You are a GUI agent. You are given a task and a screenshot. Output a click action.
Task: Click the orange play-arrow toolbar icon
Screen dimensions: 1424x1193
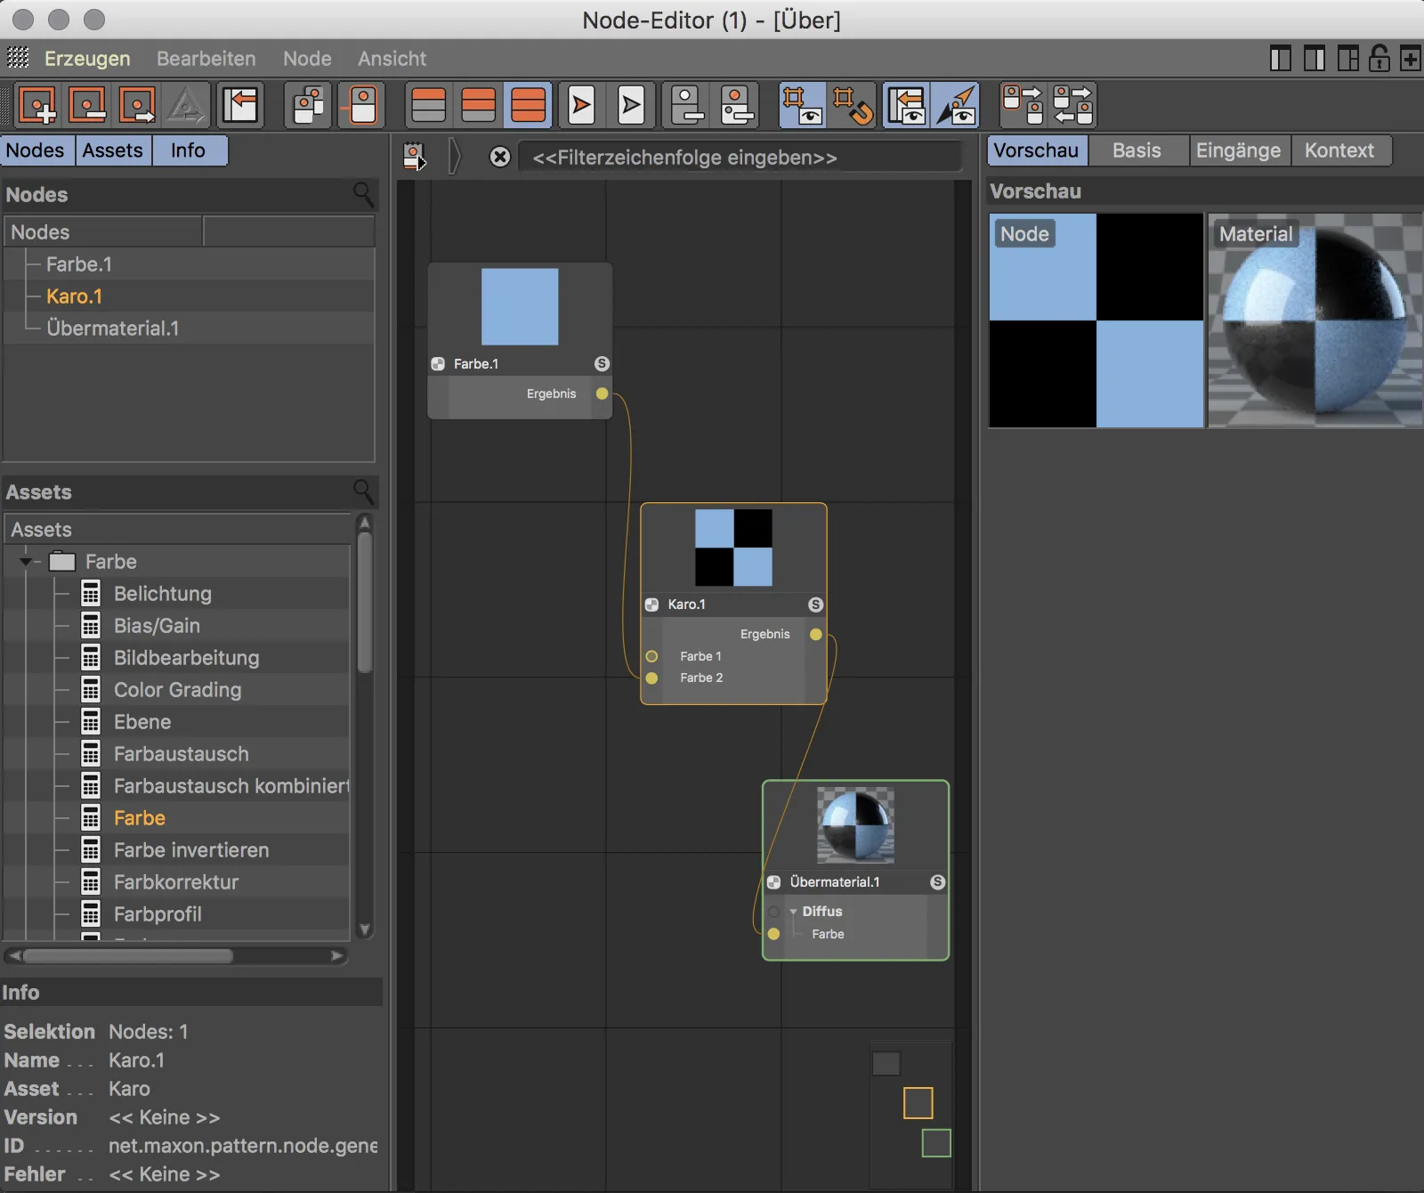point(582,105)
